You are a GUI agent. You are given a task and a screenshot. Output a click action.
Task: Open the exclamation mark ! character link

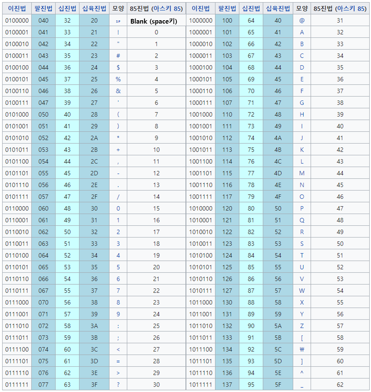pos(118,32)
